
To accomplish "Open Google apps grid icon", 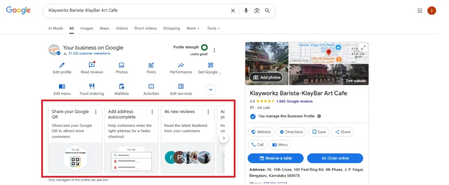I will 420,10.
